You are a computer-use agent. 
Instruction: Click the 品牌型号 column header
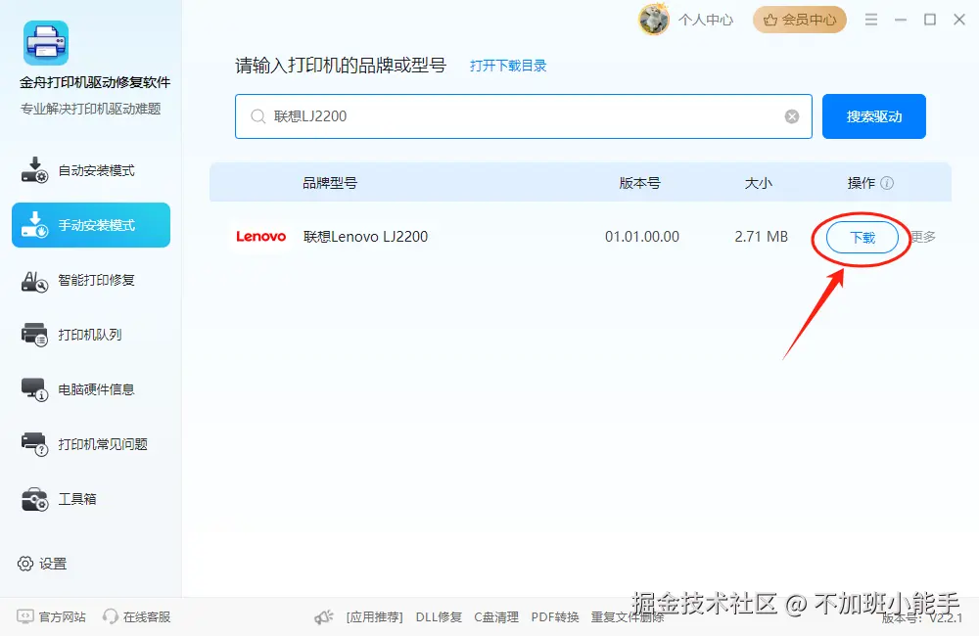click(x=330, y=183)
